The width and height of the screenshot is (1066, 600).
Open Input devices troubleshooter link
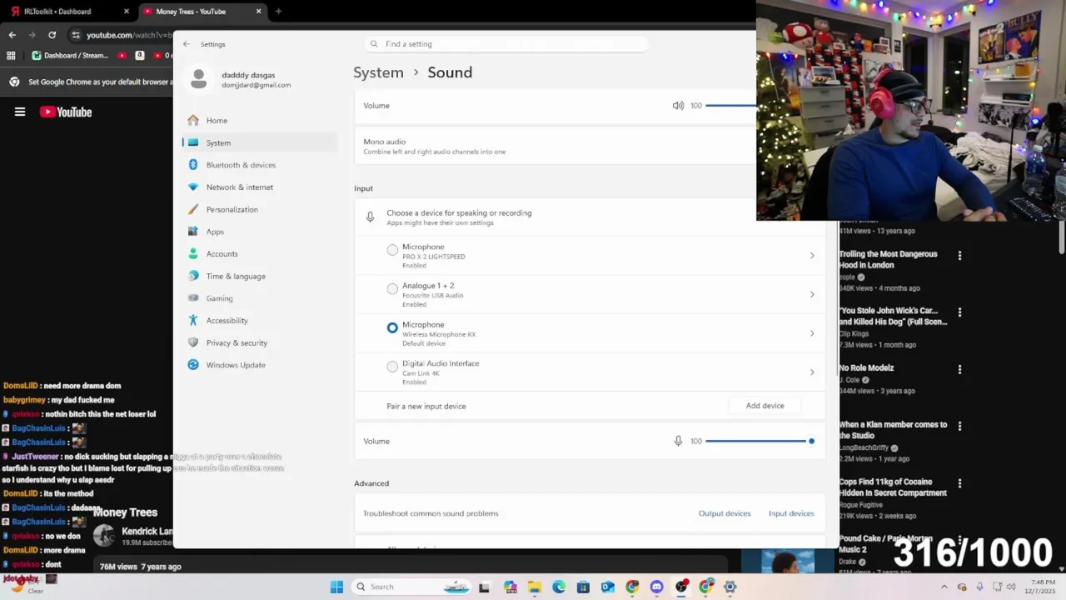click(x=791, y=513)
